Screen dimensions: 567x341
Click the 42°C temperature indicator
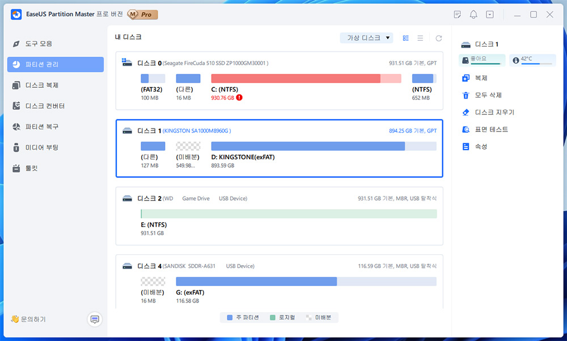point(532,60)
